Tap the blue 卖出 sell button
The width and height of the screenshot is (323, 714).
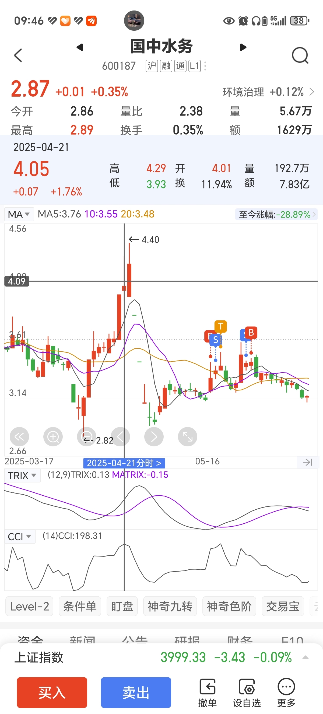click(x=136, y=692)
